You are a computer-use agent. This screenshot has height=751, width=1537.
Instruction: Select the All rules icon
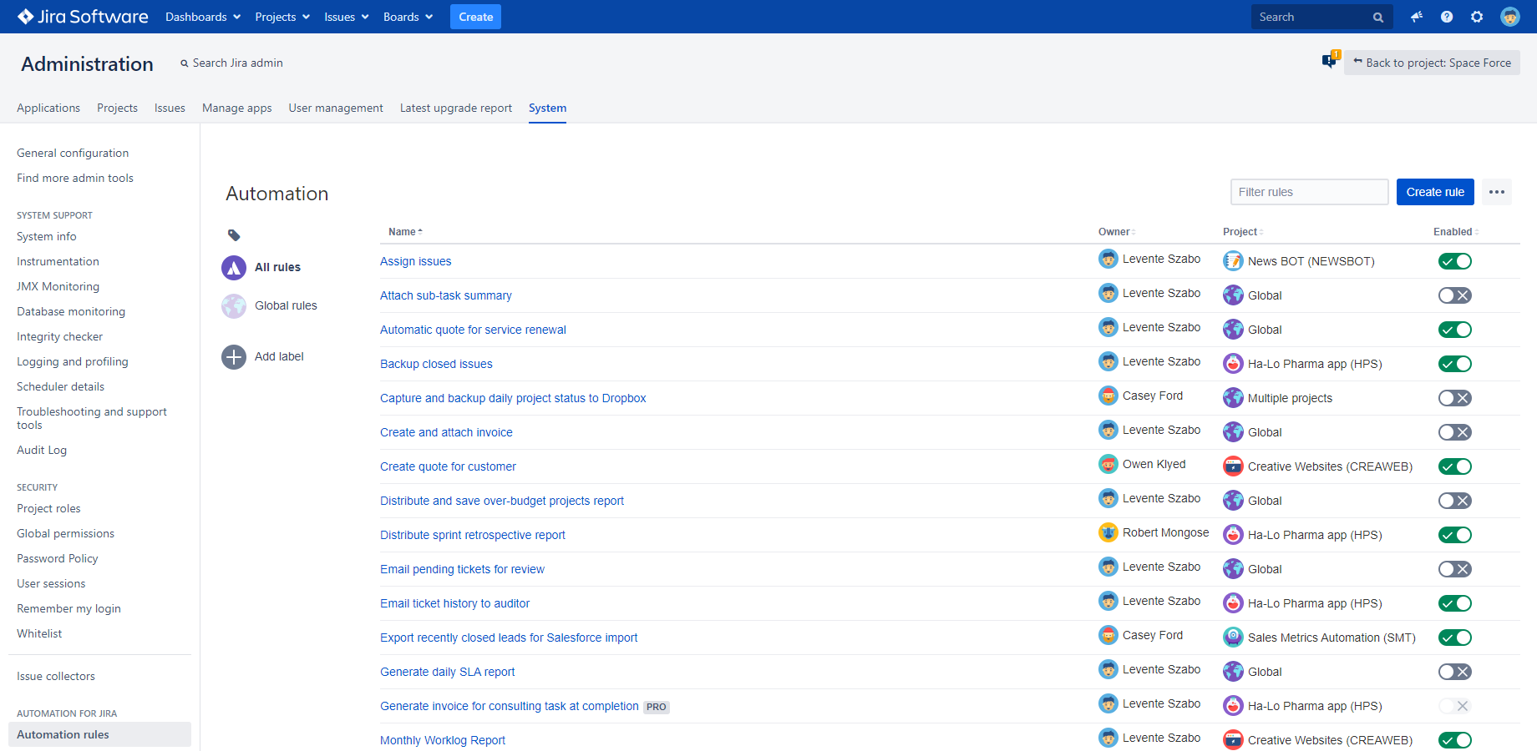click(234, 268)
